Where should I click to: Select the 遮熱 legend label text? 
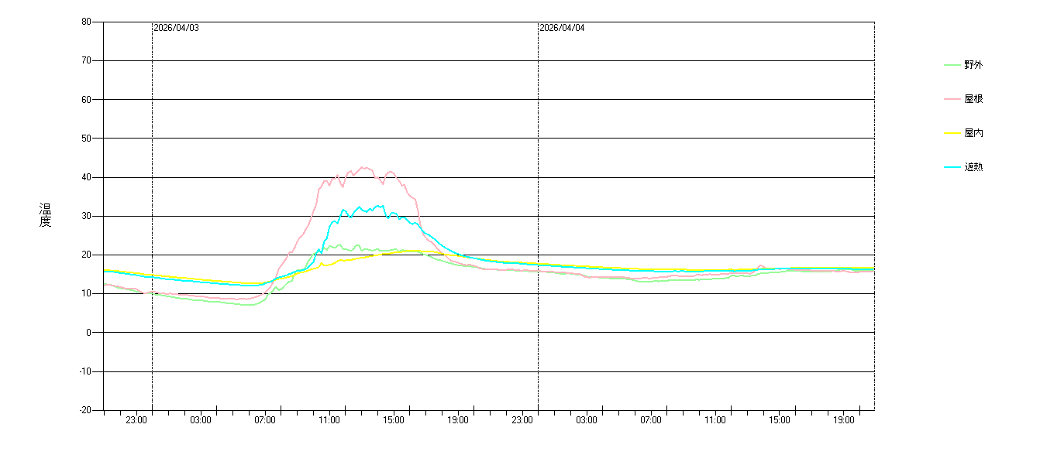pyautogui.click(x=973, y=167)
